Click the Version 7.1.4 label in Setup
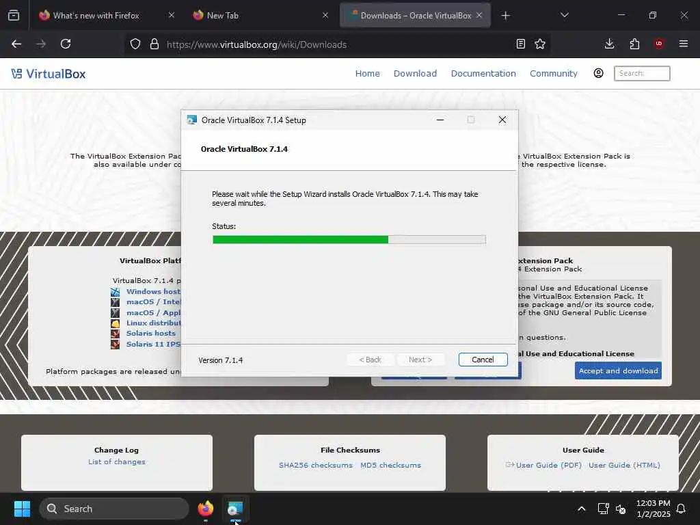 click(221, 360)
